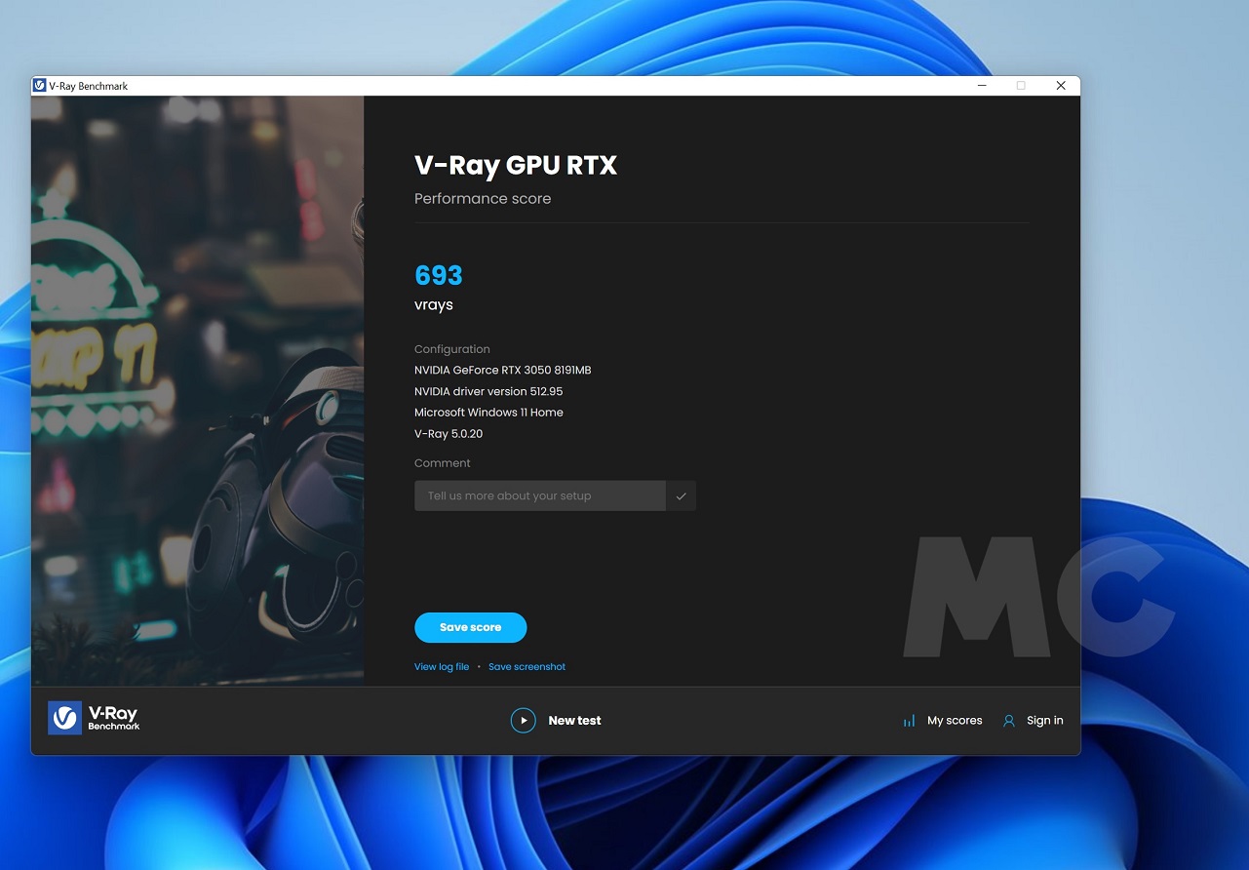
Task: Focus the 'Tell us more about your setup' field
Action: [x=539, y=495]
